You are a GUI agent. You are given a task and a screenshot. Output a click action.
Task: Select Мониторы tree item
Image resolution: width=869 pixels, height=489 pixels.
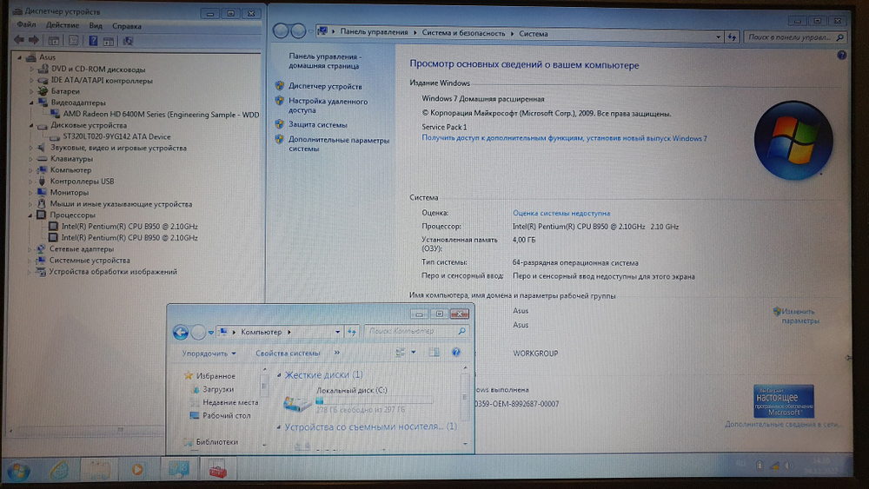[x=70, y=193]
